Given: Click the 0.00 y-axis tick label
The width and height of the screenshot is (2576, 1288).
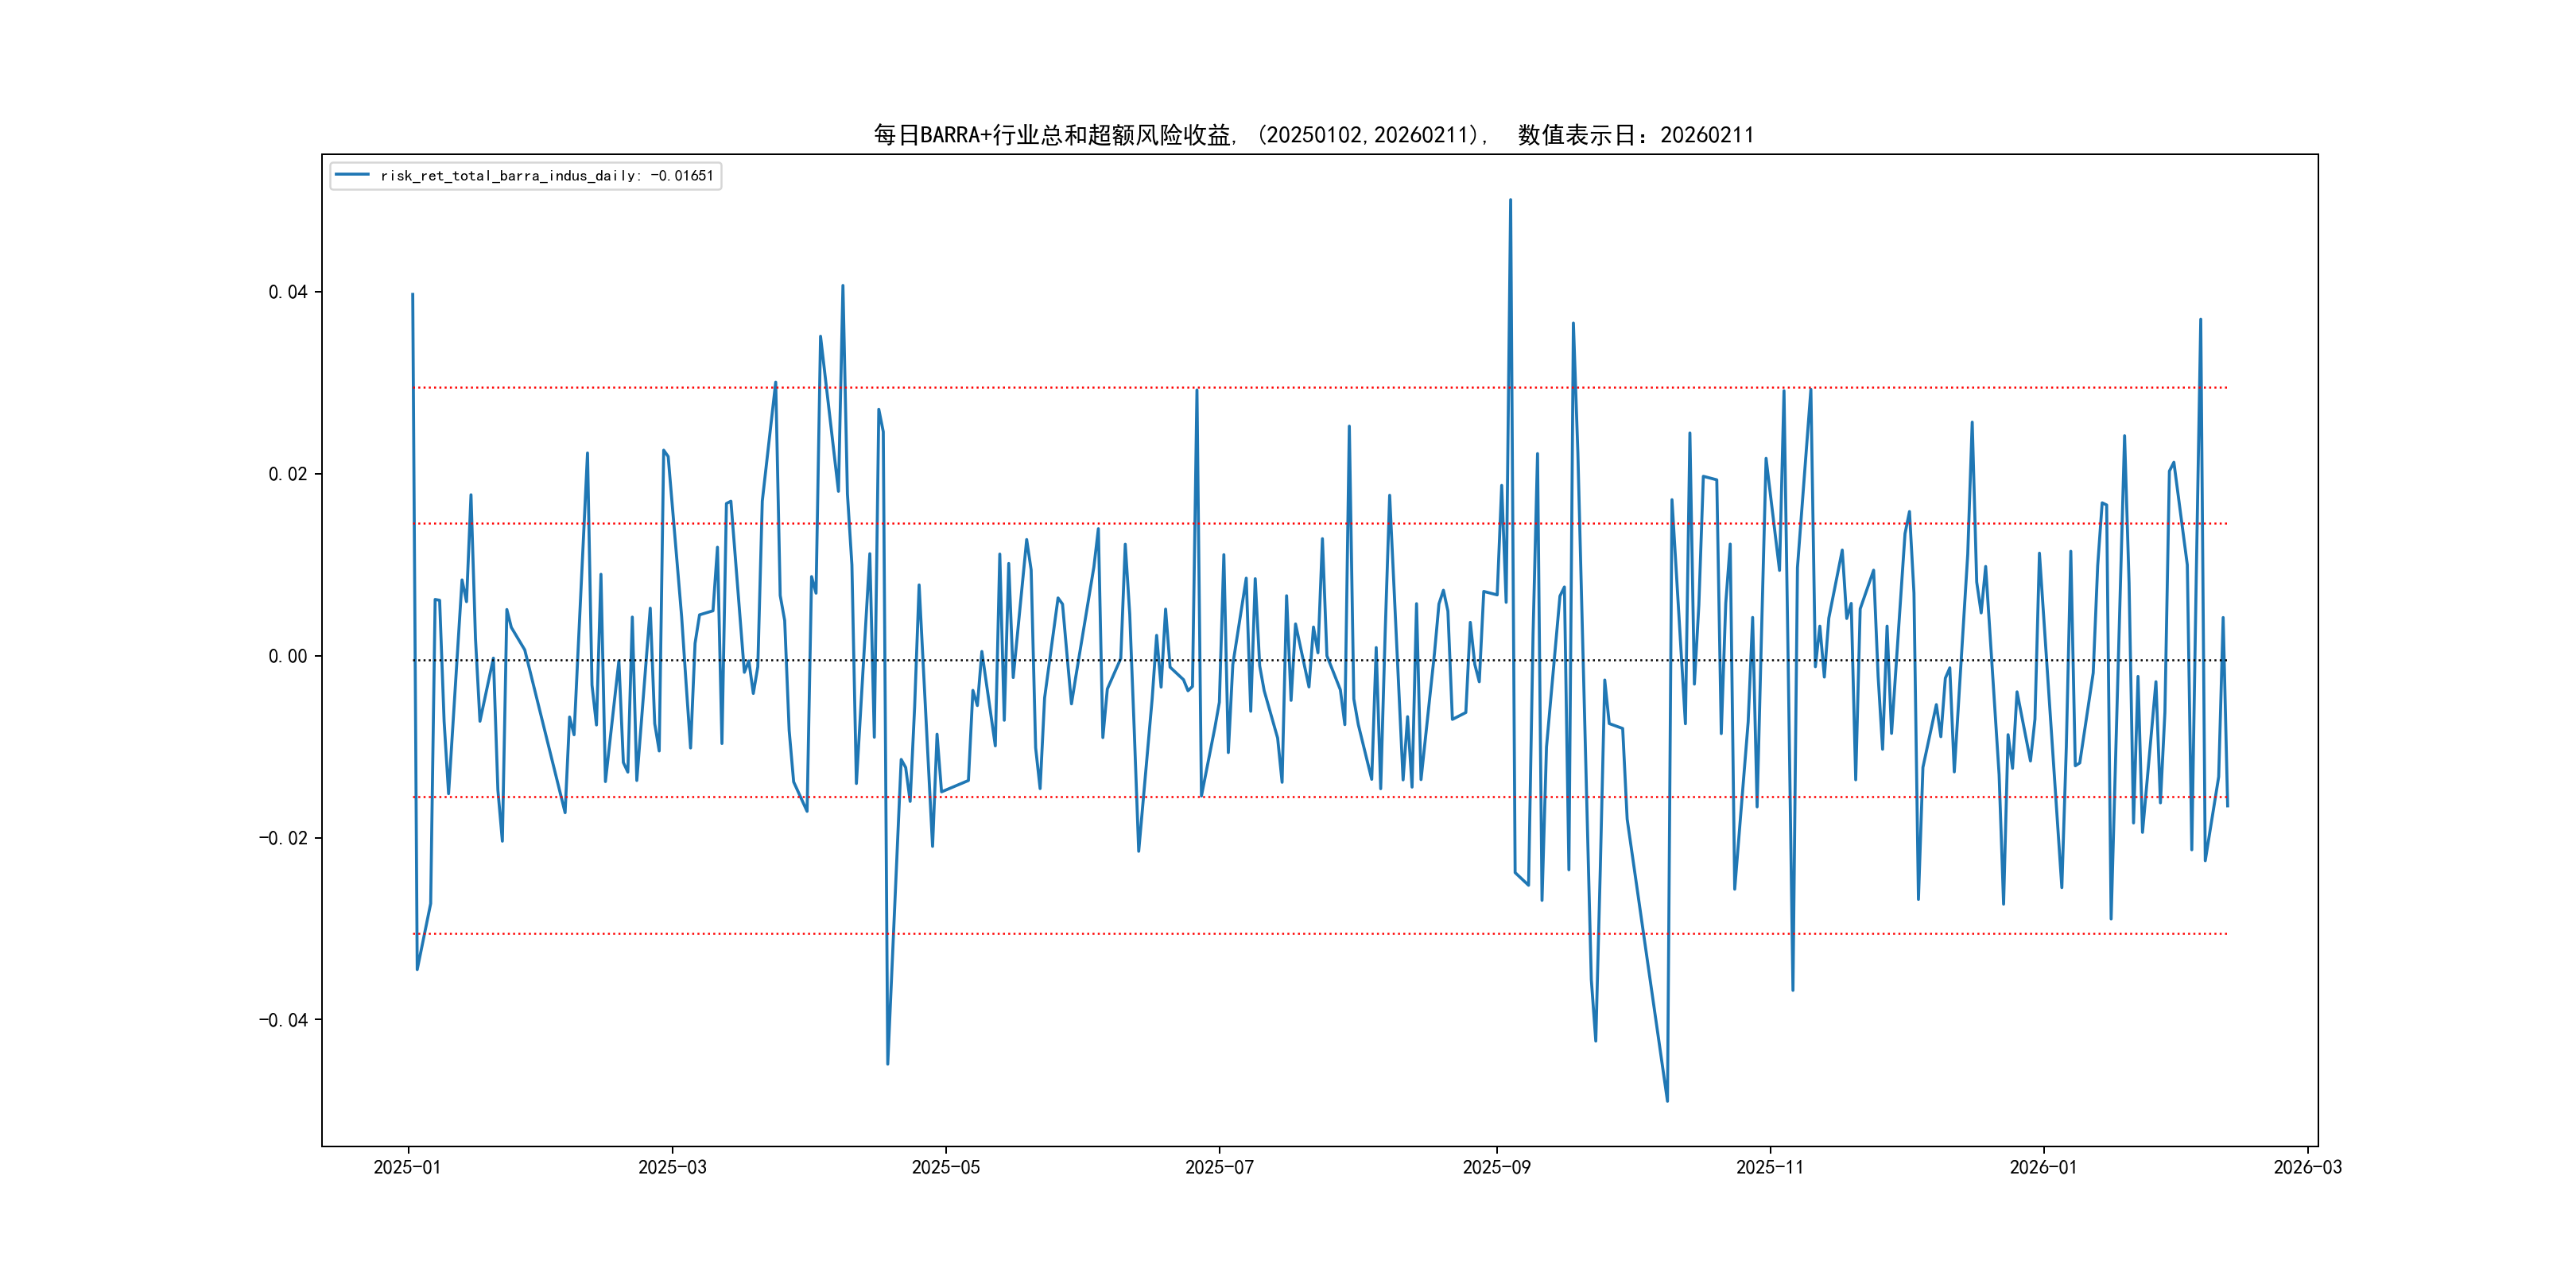Looking at the screenshot, I should coord(288,656).
